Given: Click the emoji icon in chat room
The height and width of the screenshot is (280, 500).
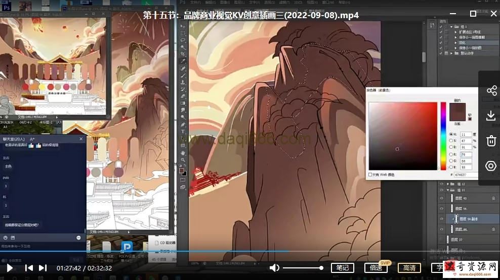Looking at the screenshot, I should click(6, 238).
